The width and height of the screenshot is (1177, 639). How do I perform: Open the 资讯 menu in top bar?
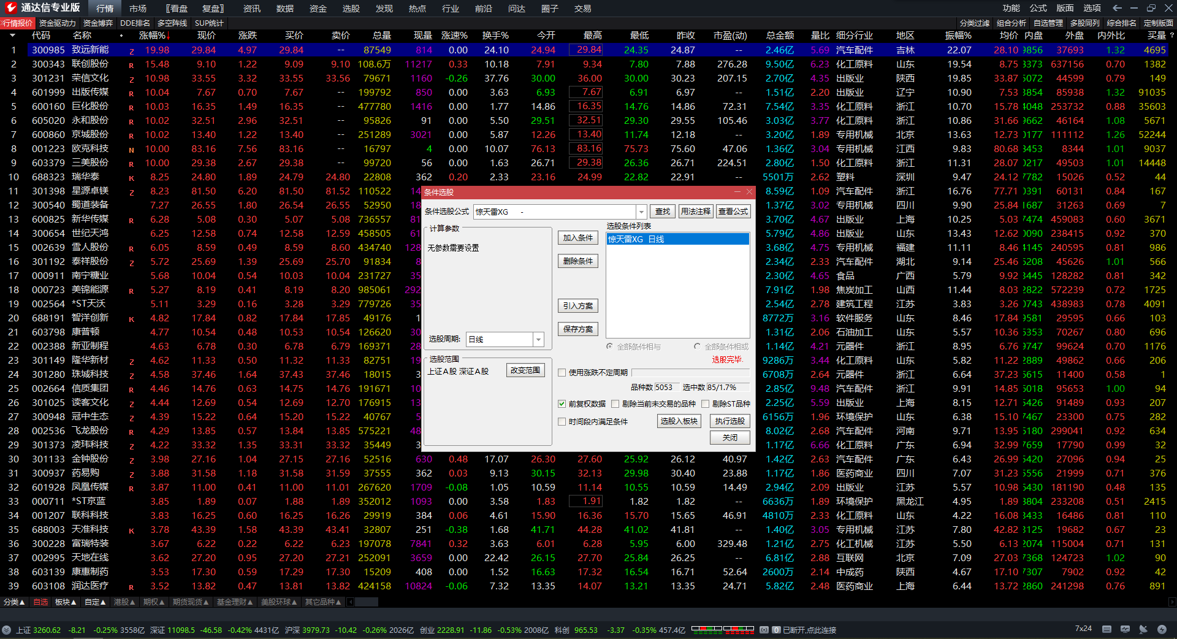coord(251,9)
